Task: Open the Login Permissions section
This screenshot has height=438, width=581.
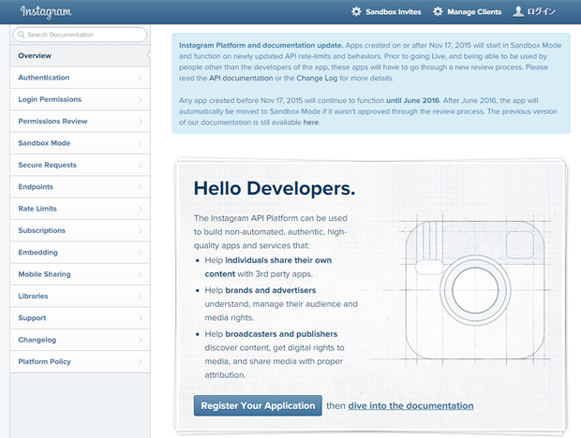Action: point(80,99)
